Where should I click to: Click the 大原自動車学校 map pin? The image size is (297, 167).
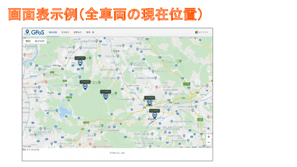tap(133, 99)
